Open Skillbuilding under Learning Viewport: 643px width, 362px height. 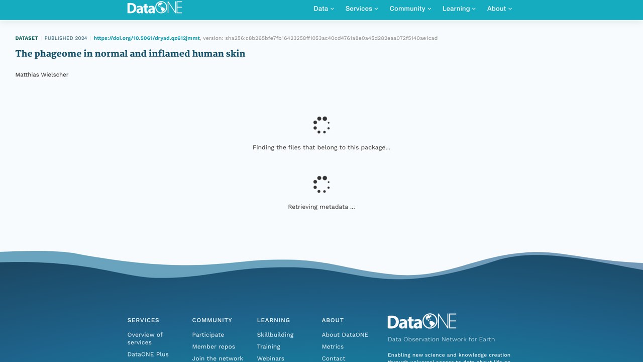click(x=275, y=335)
